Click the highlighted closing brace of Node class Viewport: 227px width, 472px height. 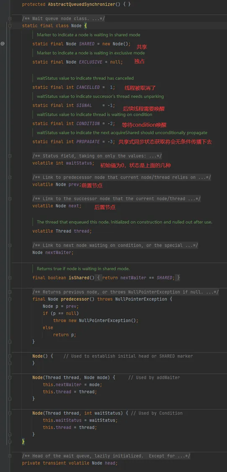click(23, 442)
